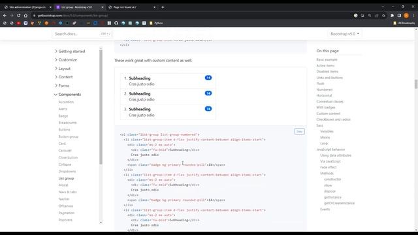The height and width of the screenshot is (235, 418).
Task: Jump to Contextual classes section
Action: click(330, 102)
